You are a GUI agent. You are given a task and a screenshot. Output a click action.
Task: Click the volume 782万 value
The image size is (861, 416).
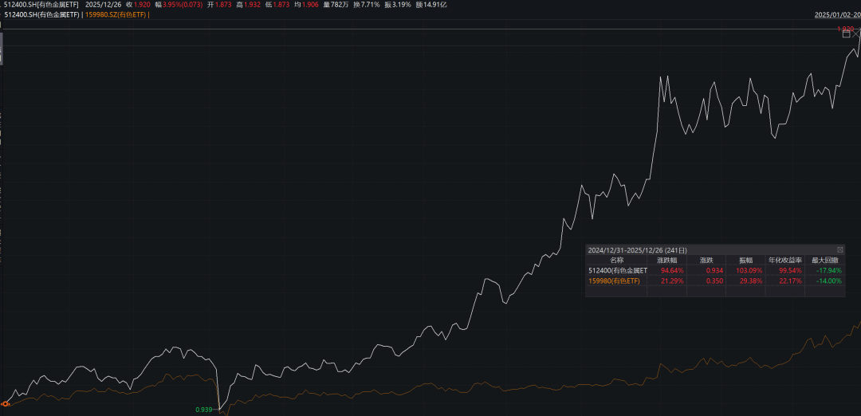click(340, 5)
